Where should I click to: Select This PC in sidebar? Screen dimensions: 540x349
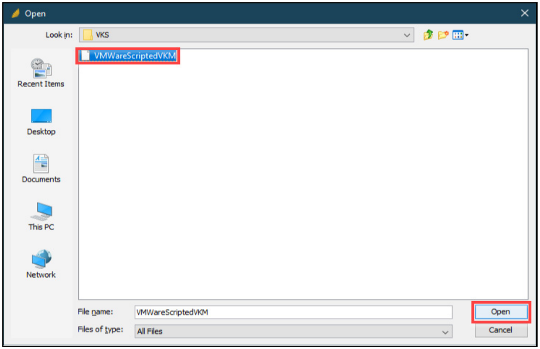(x=41, y=216)
